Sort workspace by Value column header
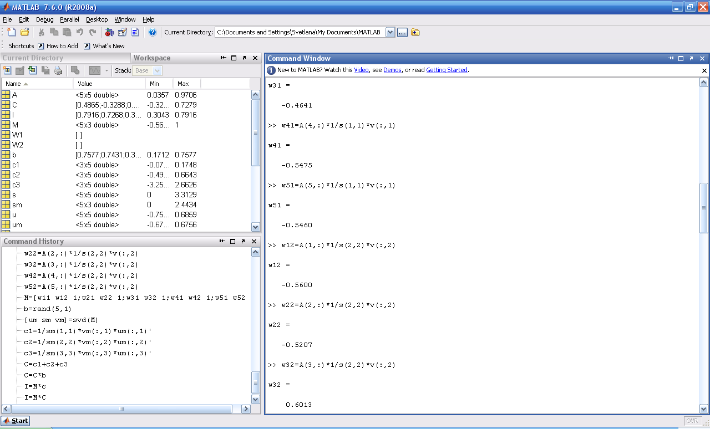 109,84
